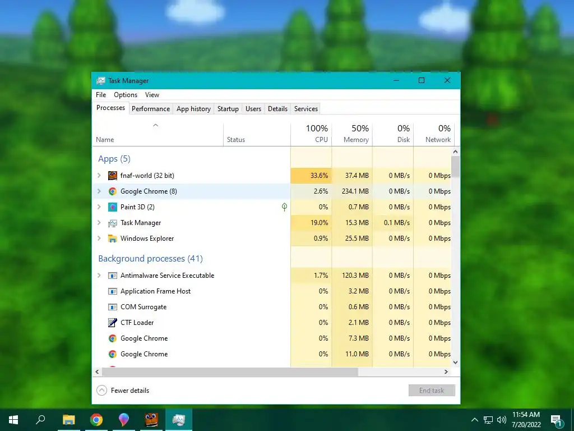Expand Antimalware Service Executable entry

99,276
